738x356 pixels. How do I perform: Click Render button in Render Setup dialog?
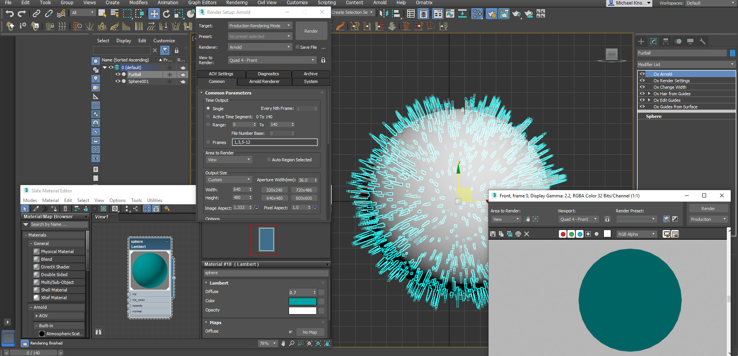click(x=311, y=31)
